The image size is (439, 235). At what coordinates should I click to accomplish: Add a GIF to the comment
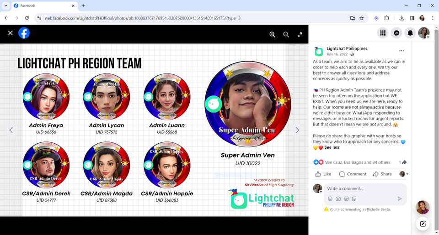click(346, 198)
